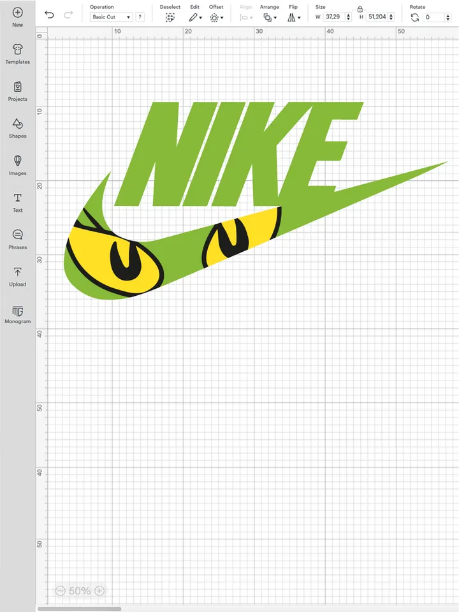Undo the last action

tap(49, 15)
